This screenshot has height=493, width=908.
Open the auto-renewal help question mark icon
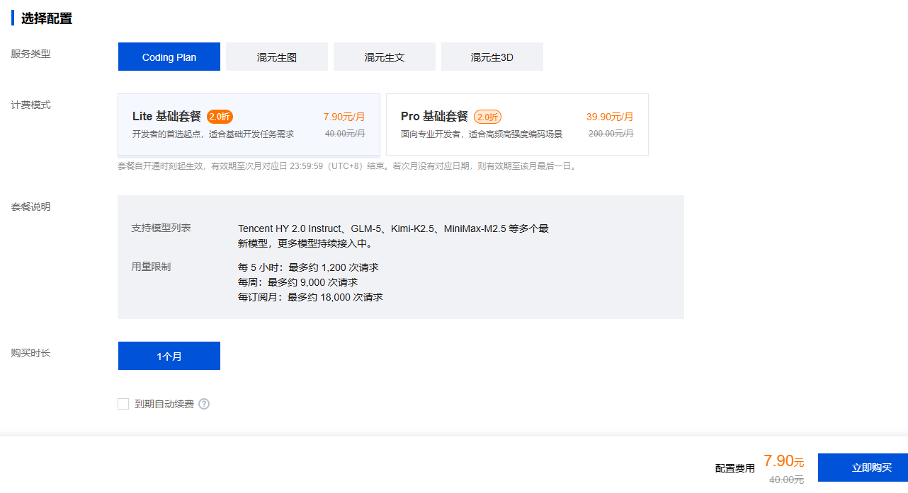[x=204, y=404]
